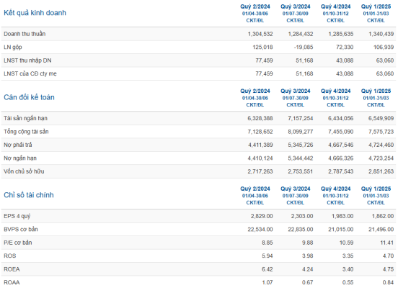Click Quý 1/2025 header in Cân đối kế toán
The image size is (398, 288).
[376, 91]
